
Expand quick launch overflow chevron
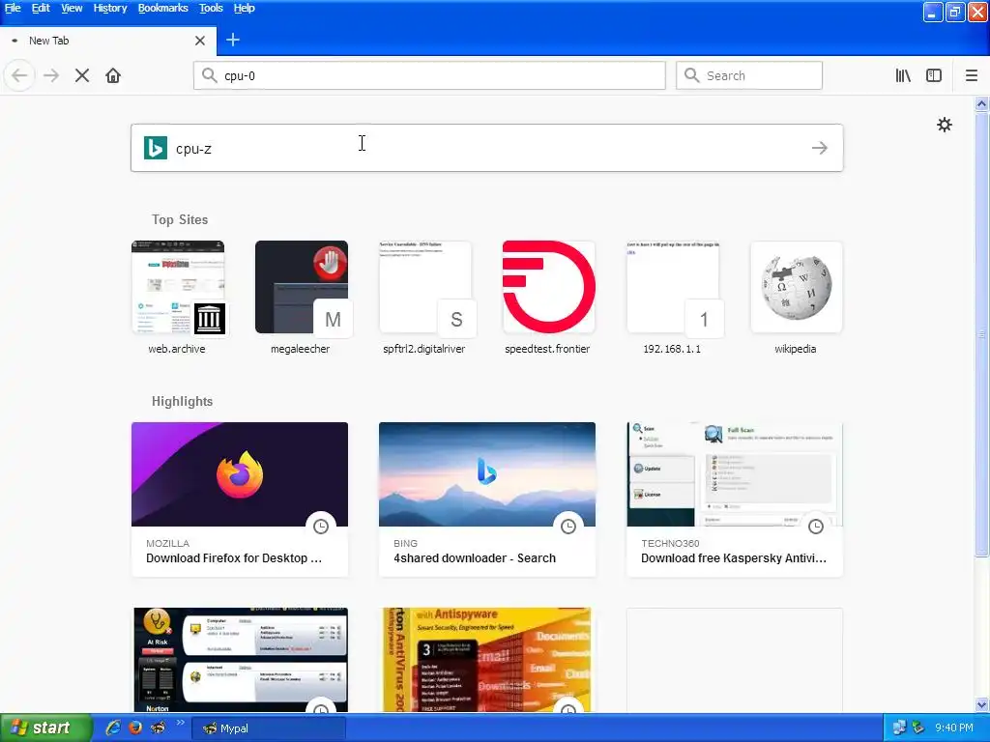(180, 723)
